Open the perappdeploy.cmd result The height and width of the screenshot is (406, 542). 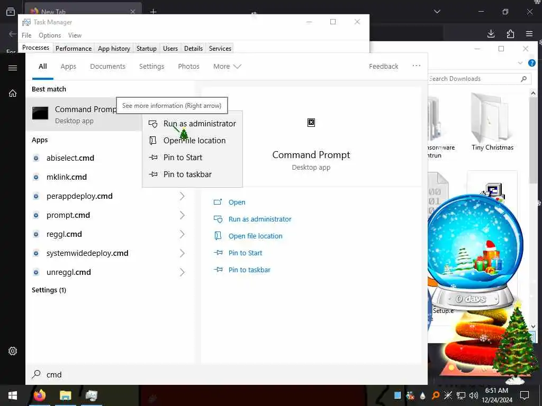coord(79,196)
